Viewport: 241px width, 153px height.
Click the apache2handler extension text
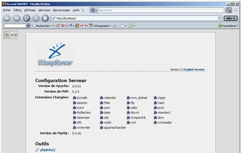pyautogui.click(x=115, y=128)
